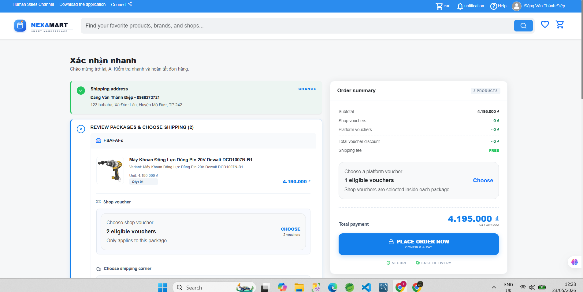Open the shopping cart icon beside wishlist
The image size is (583, 292).
[x=560, y=24]
